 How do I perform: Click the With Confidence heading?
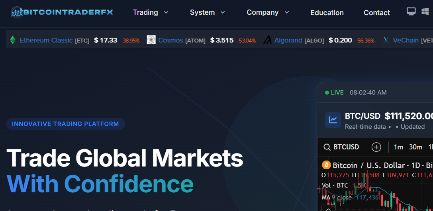(100, 184)
